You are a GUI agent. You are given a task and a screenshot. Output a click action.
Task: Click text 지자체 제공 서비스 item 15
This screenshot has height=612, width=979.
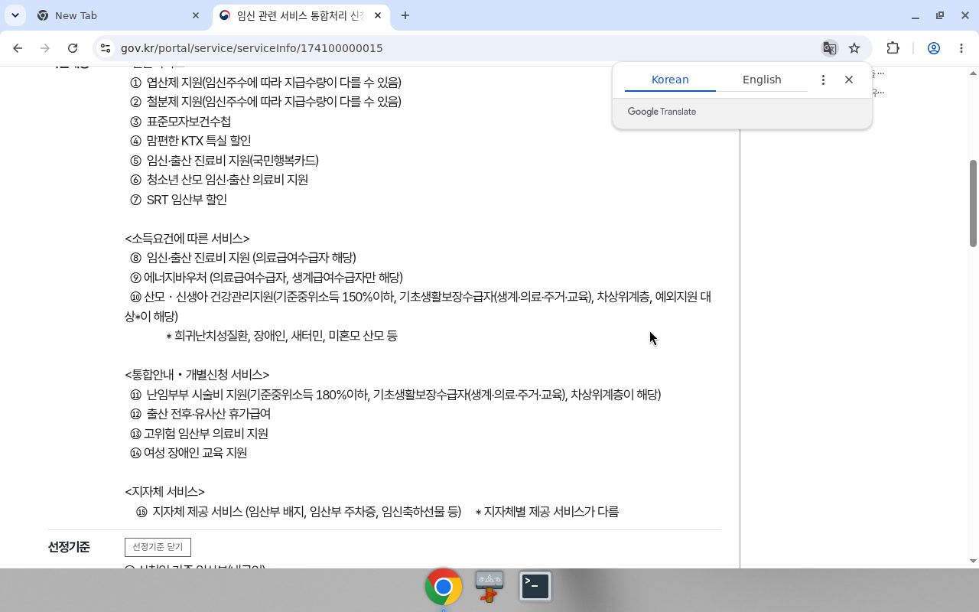tap(307, 512)
